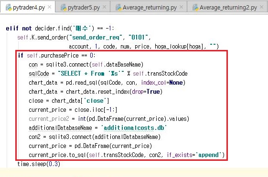Click 'current_price = pd.DataFrame(current_price)' line
The width and height of the screenshot is (268, 177).
point(90,146)
